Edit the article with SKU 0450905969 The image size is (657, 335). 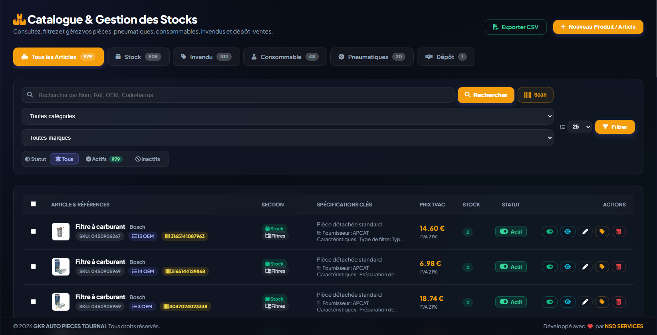pos(585,267)
